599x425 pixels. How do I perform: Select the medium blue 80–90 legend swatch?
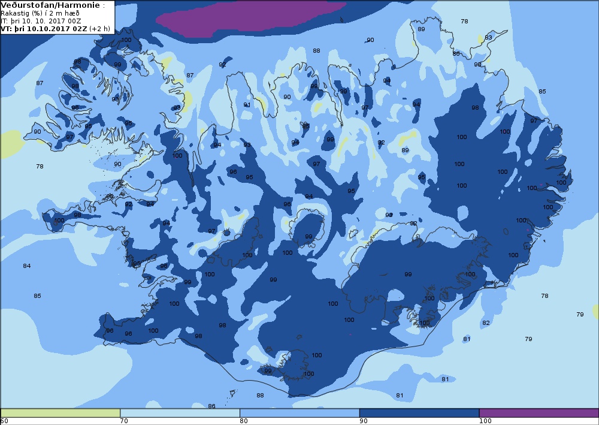click(x=299, y=413)
